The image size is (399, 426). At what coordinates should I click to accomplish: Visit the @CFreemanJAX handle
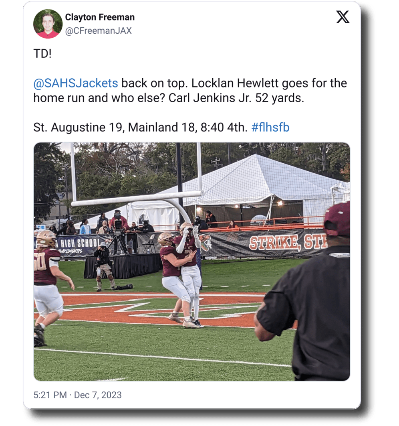coord(99,31)
